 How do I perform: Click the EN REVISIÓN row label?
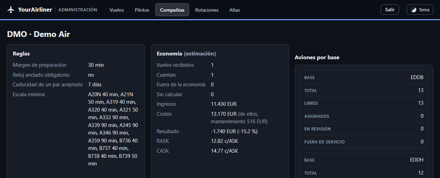[x=318, y=129]
